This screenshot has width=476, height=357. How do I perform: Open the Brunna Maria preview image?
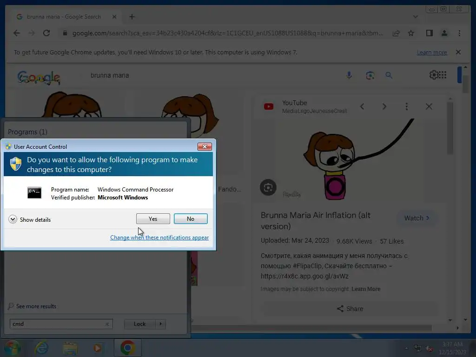click(x=349, y=160)
